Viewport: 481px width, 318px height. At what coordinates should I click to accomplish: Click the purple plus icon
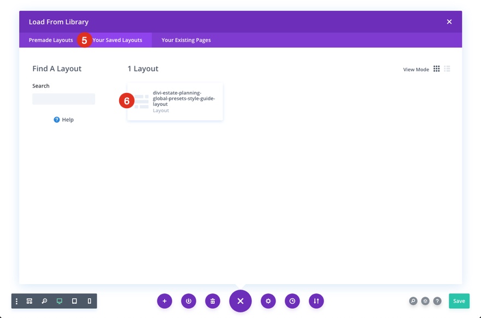click(x=165, y=301)
